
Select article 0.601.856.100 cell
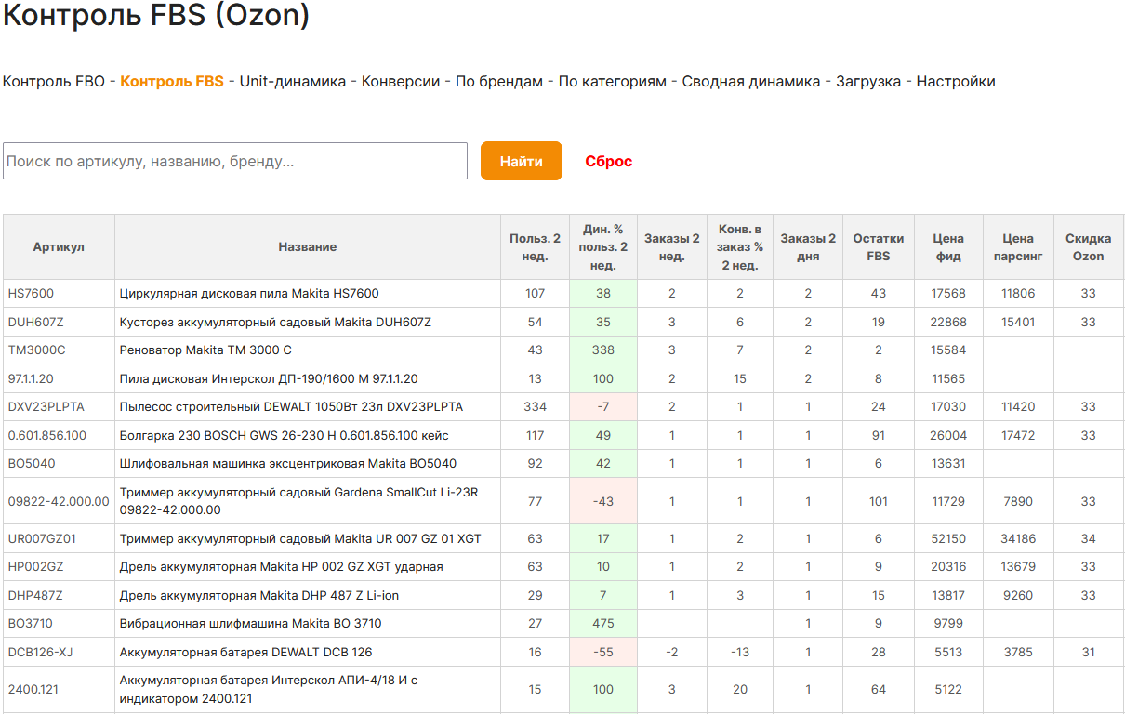coord(59,436)
